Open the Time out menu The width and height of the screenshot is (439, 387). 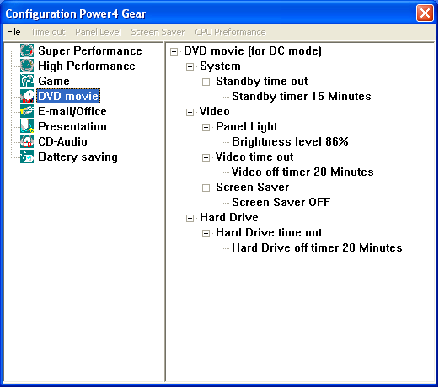tap(48, 32)
